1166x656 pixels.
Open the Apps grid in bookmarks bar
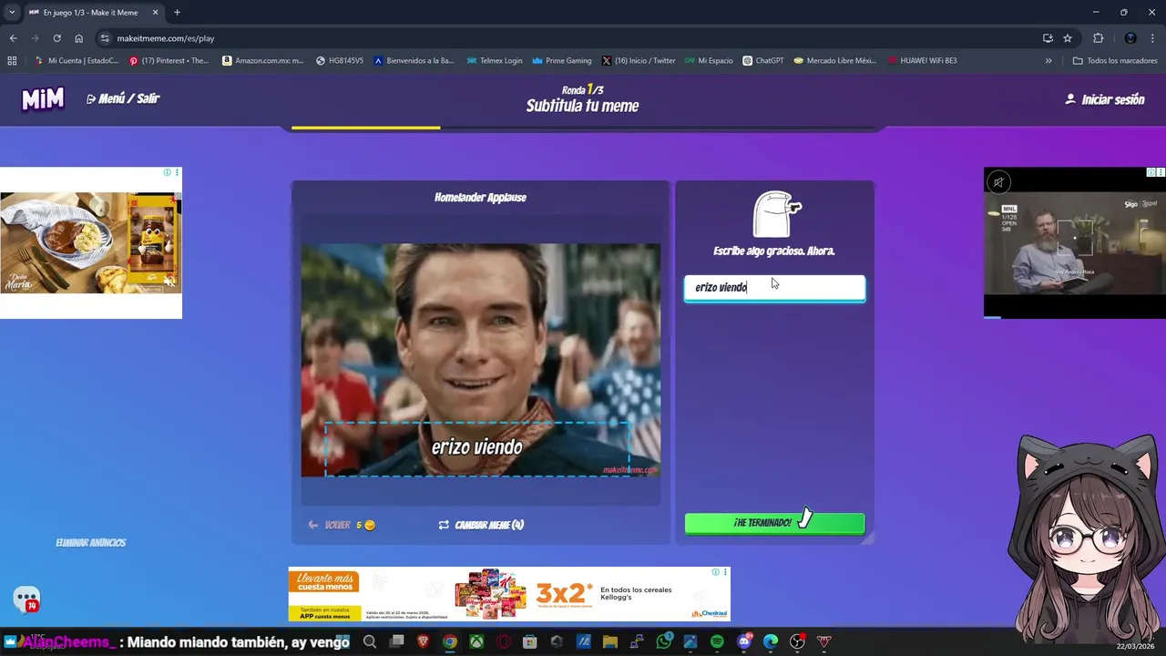12,61
